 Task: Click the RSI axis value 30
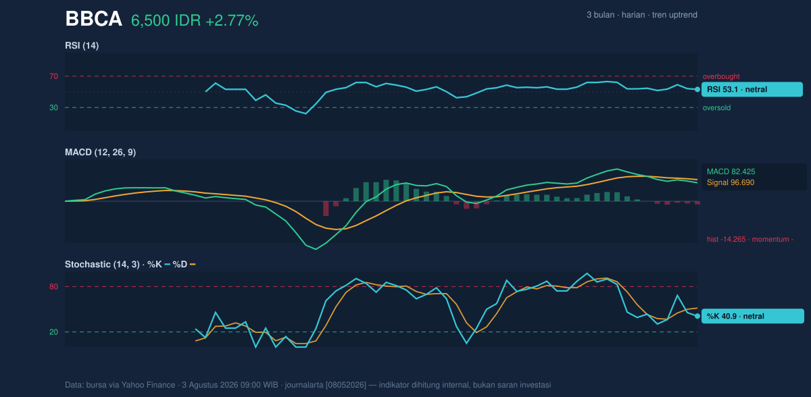click(x=53, y=107)
